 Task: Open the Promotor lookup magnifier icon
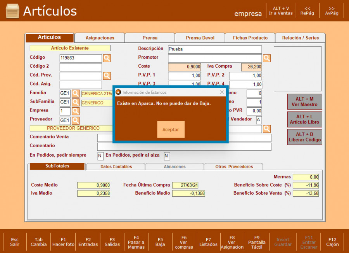tap(267, 58)
